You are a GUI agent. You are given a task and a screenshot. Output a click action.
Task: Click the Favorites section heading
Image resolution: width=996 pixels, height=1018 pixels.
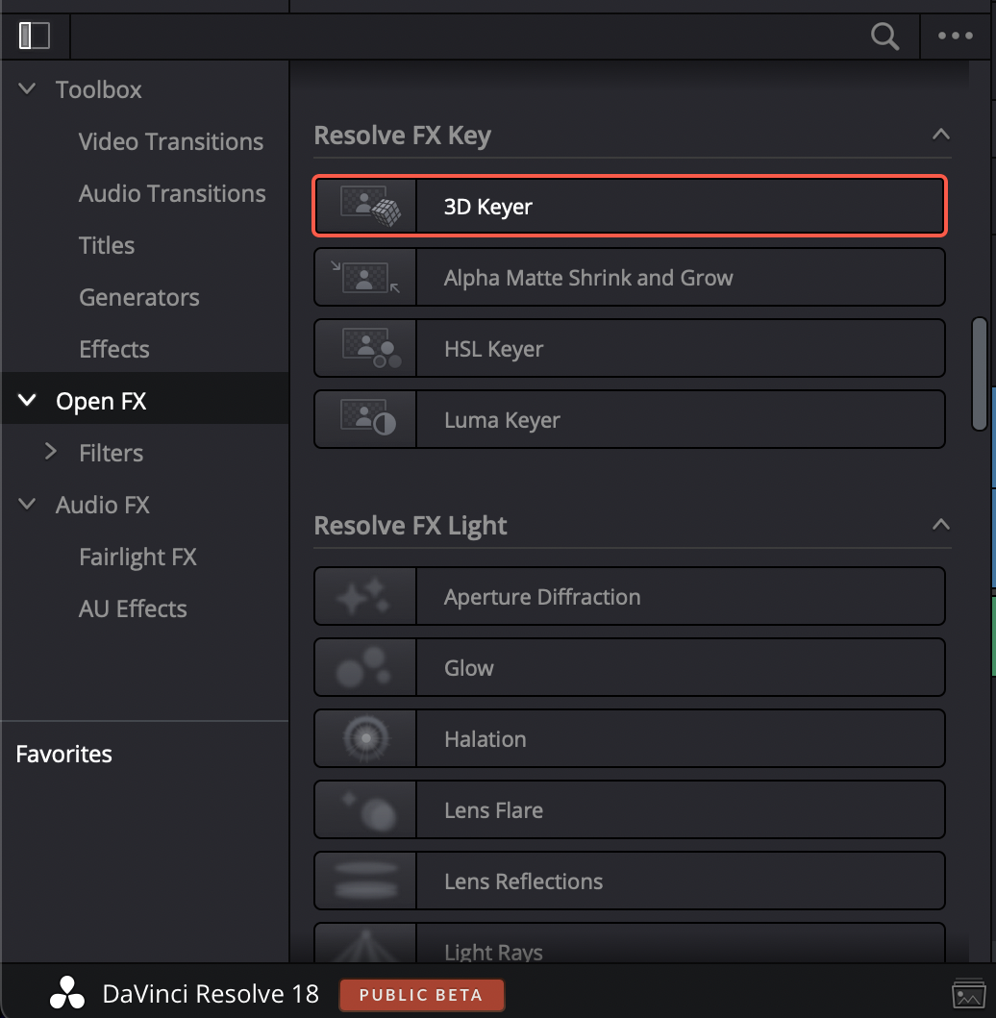(63, 754)
